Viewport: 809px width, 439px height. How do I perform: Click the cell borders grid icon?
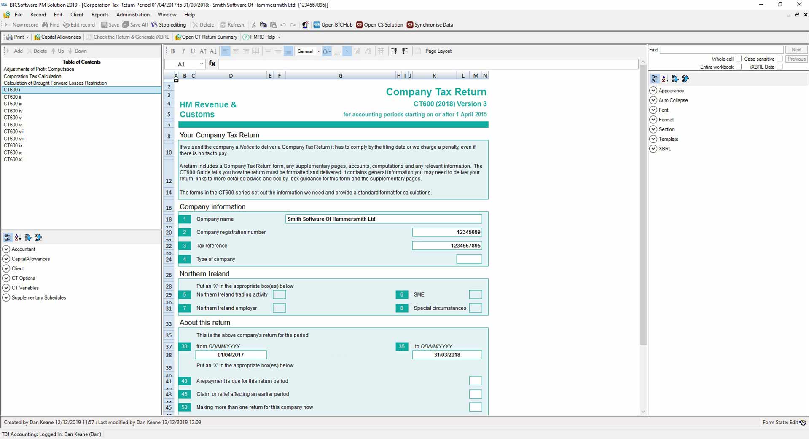click(381, 51)
